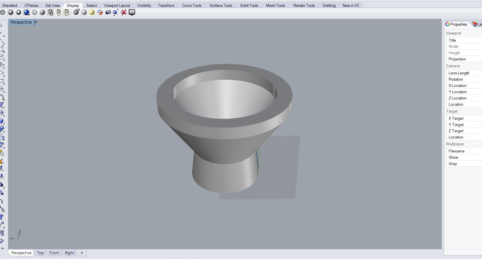Image resolution: width=482 pixels, height=259 pixels.
Task: Select X-Ray viewport display icon
Action: tap(42, 12)
